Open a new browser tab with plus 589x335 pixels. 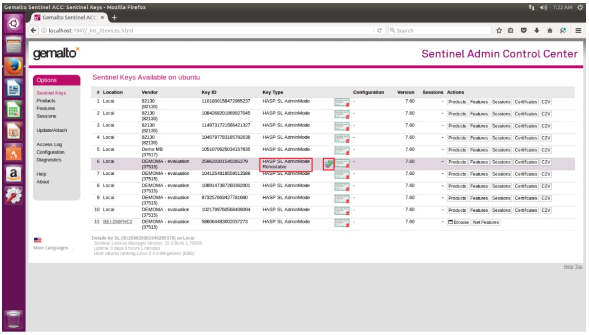pyautogui.click(x=115, y=17)
